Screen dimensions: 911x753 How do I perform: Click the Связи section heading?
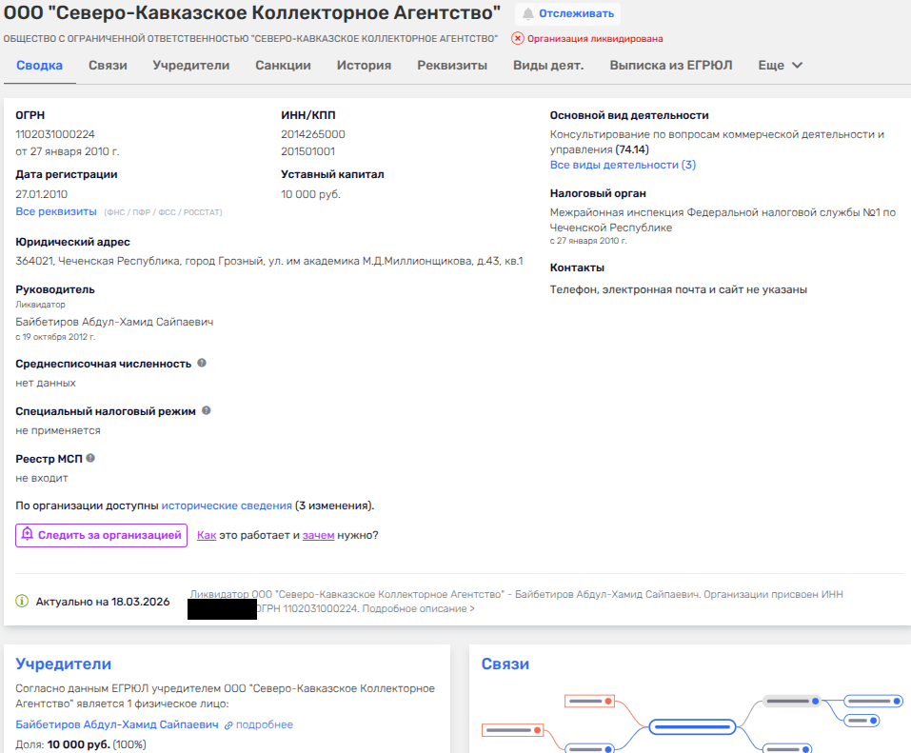coord(505,664)
